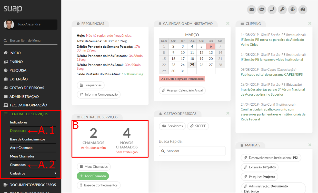
Task: Close the Clipping panel
Action: click(x=310, y=24)
